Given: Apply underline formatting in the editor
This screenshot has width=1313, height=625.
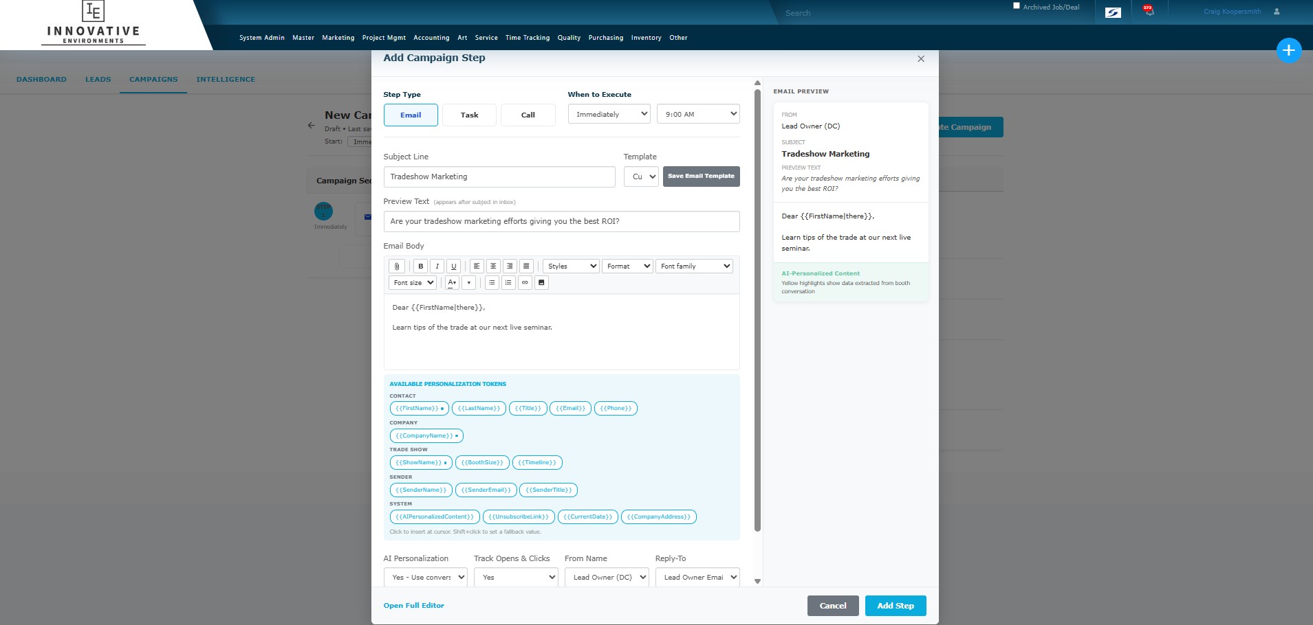Looking at the screenshot, I should point(453,266).
